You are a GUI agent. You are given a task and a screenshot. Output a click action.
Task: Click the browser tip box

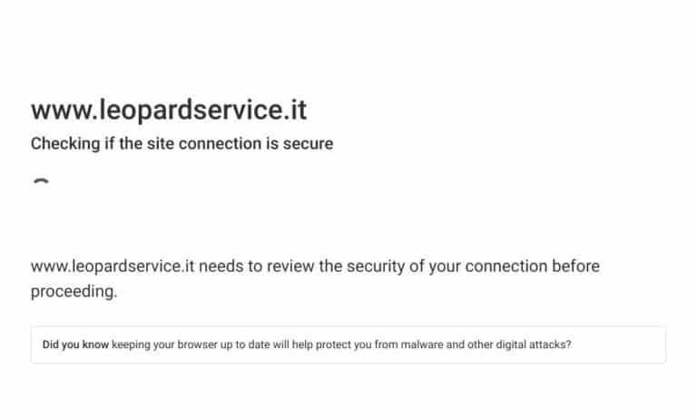click(x=348, y=345)
